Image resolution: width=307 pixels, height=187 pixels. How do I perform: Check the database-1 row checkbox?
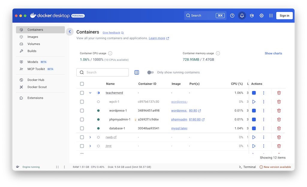click(x=82, y=128)
